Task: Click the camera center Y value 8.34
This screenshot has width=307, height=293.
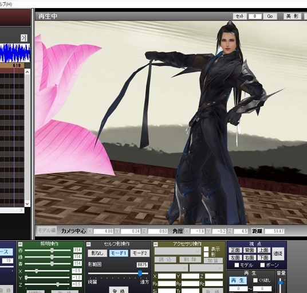Action: (131, 231)
